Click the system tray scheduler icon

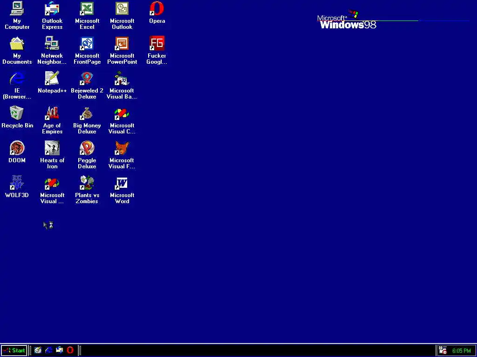[x=443, y=350]
